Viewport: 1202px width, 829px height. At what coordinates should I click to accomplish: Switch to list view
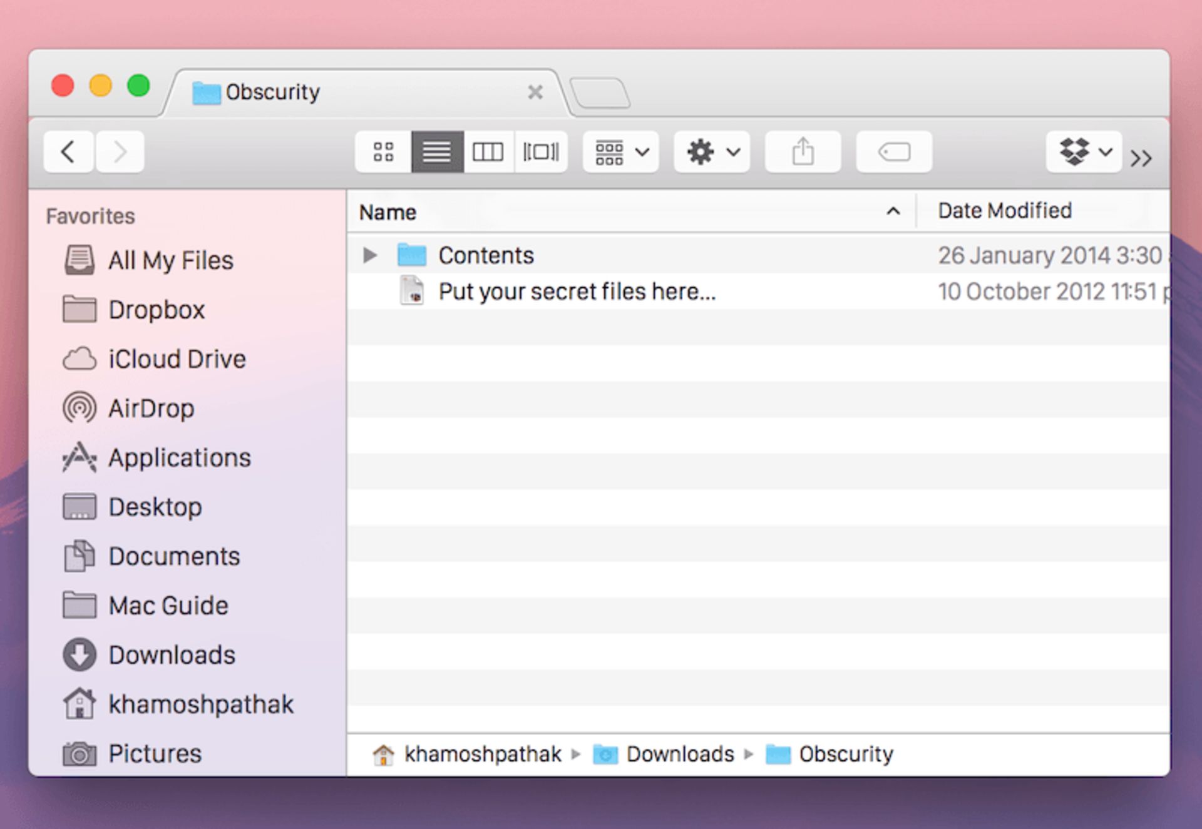437,152
